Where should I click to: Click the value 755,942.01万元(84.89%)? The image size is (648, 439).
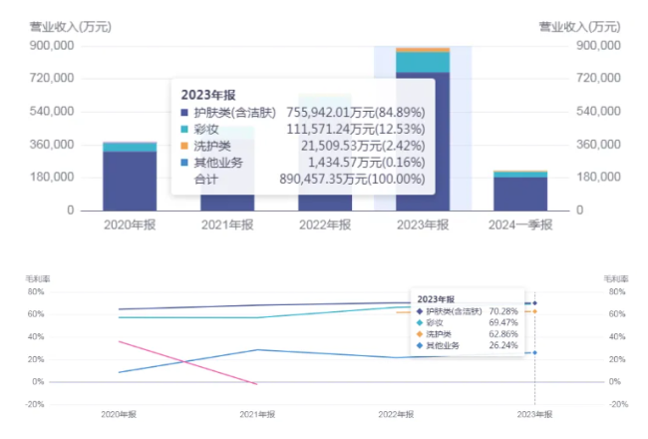pos(356,113)
